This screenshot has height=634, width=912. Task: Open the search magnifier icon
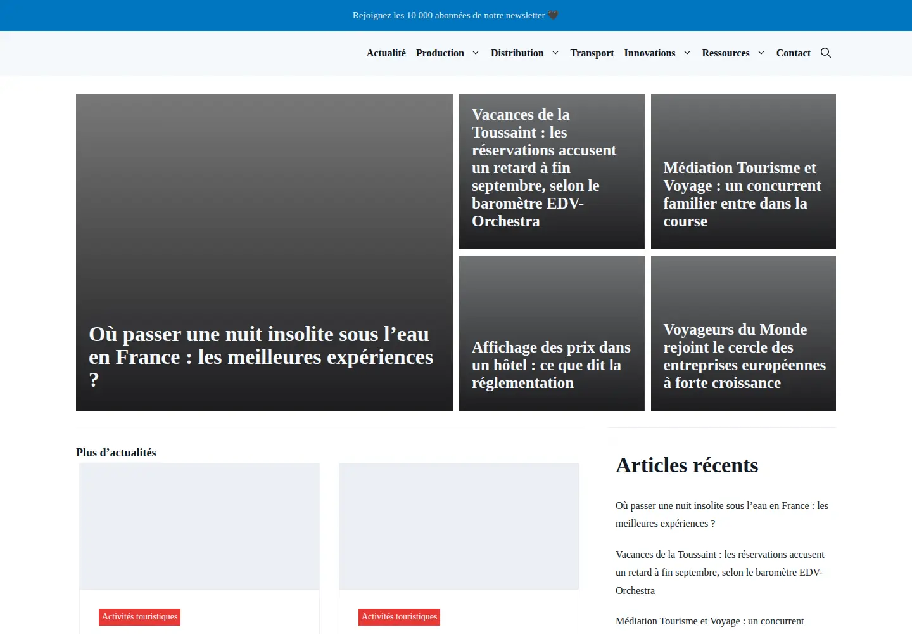(826, 53)
